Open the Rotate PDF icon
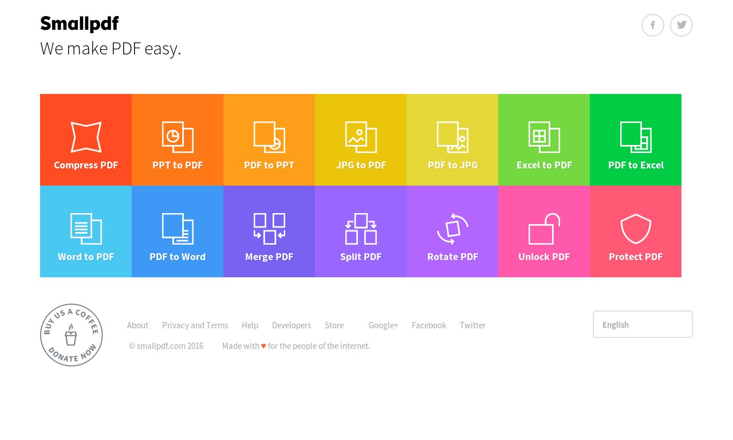Image resolution: width=733 pixels, height=440 pixels. [x=452, y=229]
